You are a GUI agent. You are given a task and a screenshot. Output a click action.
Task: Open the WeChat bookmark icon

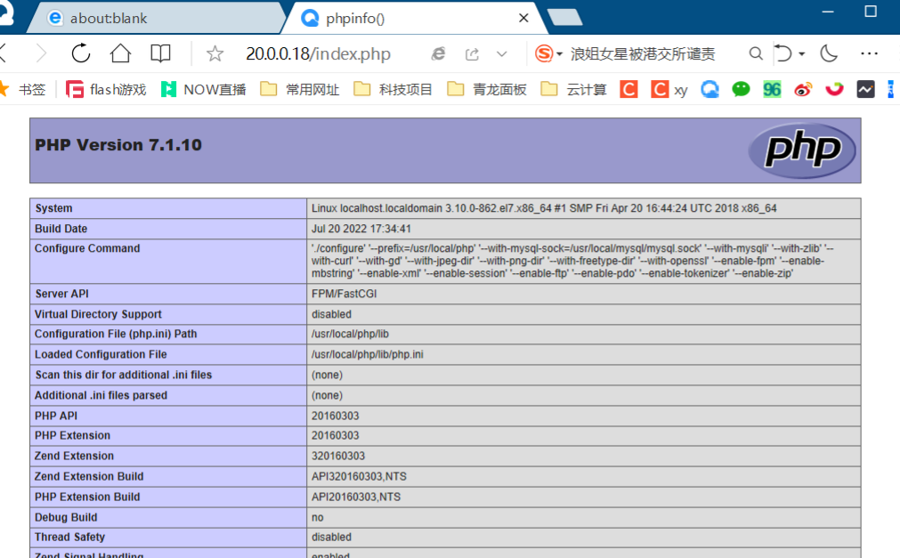pyautogui.click(x=741, y=89)
